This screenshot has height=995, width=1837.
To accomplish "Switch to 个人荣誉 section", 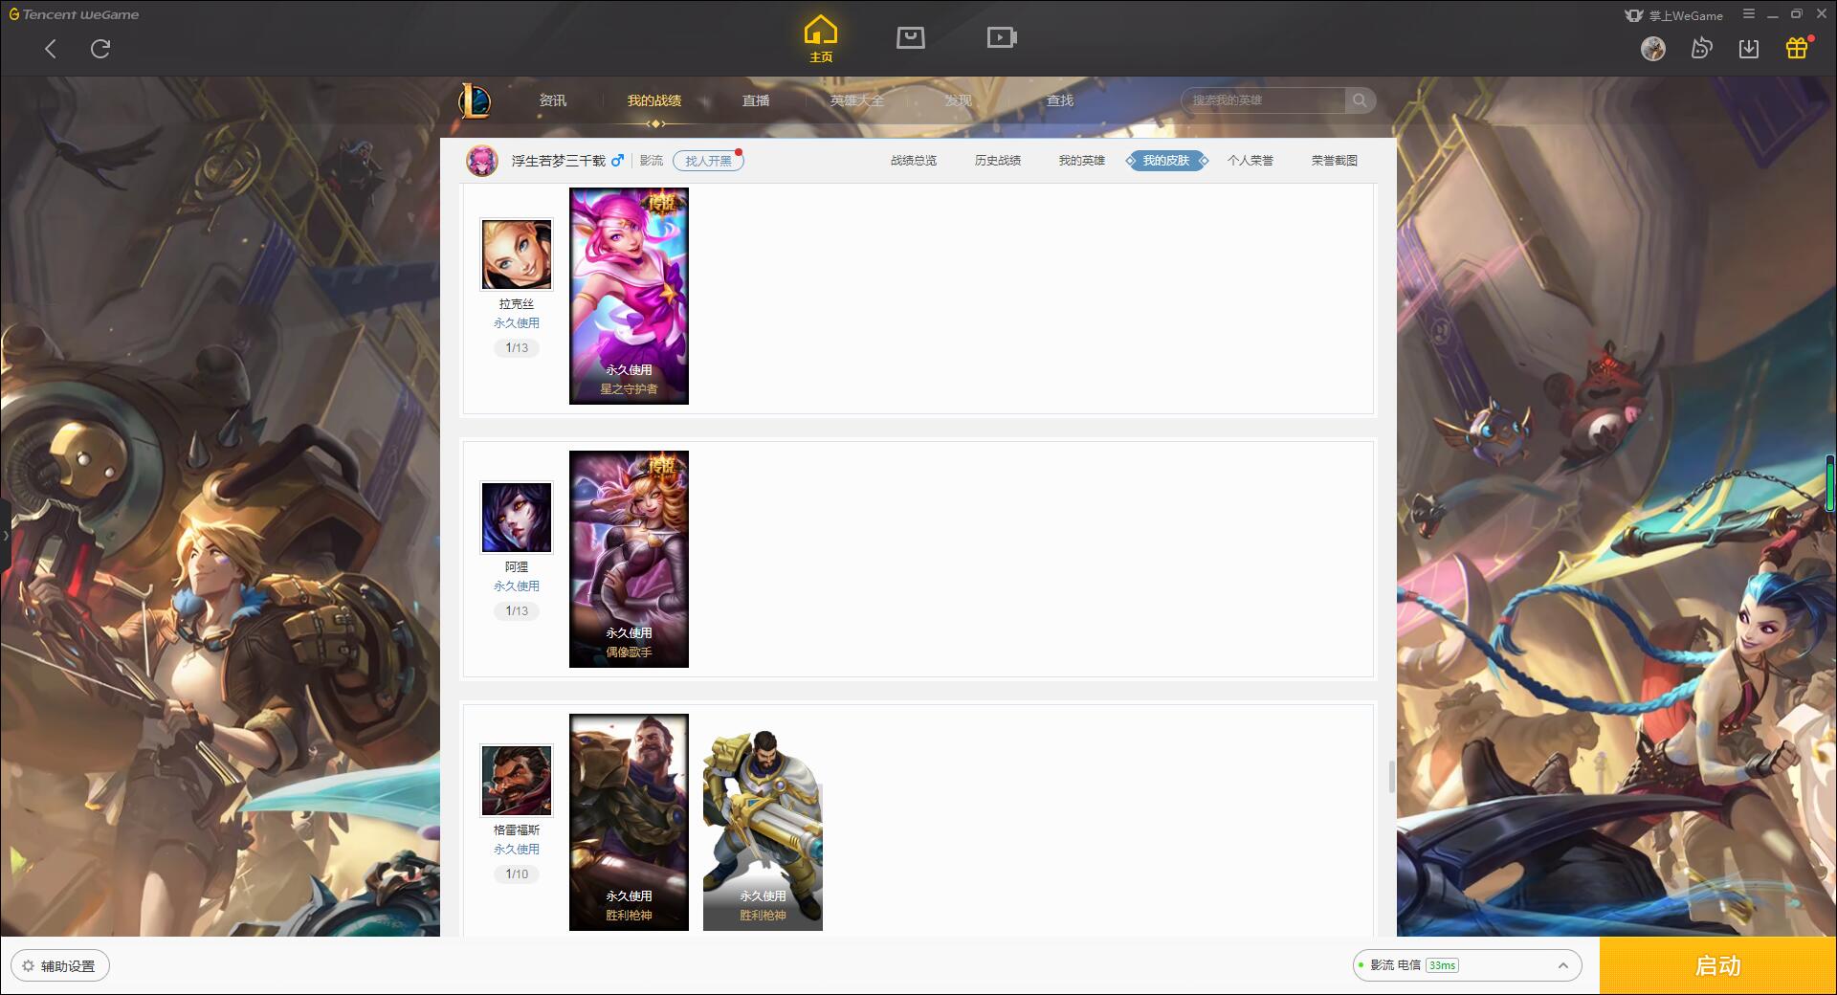I will [1250, 161].
